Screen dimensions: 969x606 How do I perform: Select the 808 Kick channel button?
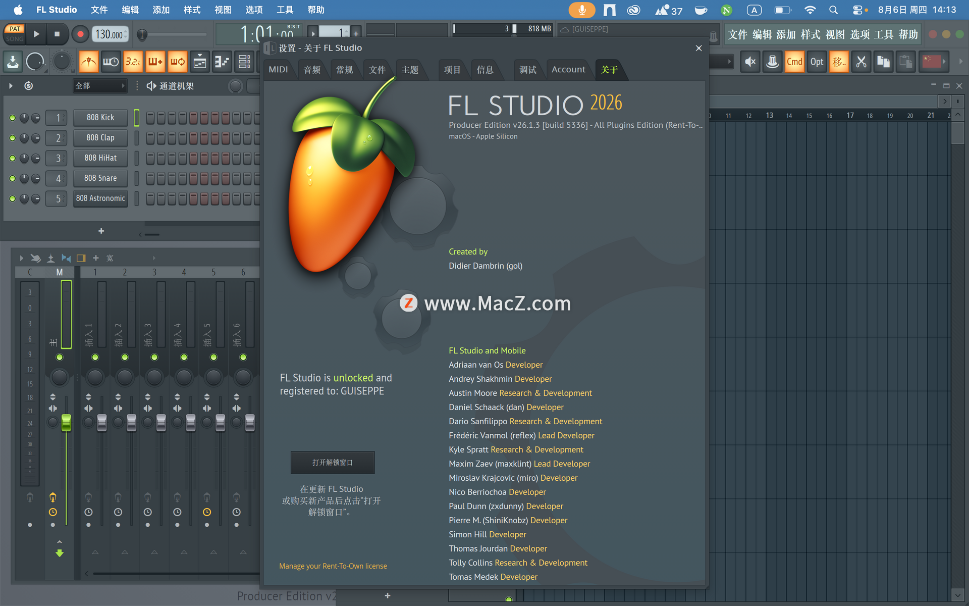100,118
